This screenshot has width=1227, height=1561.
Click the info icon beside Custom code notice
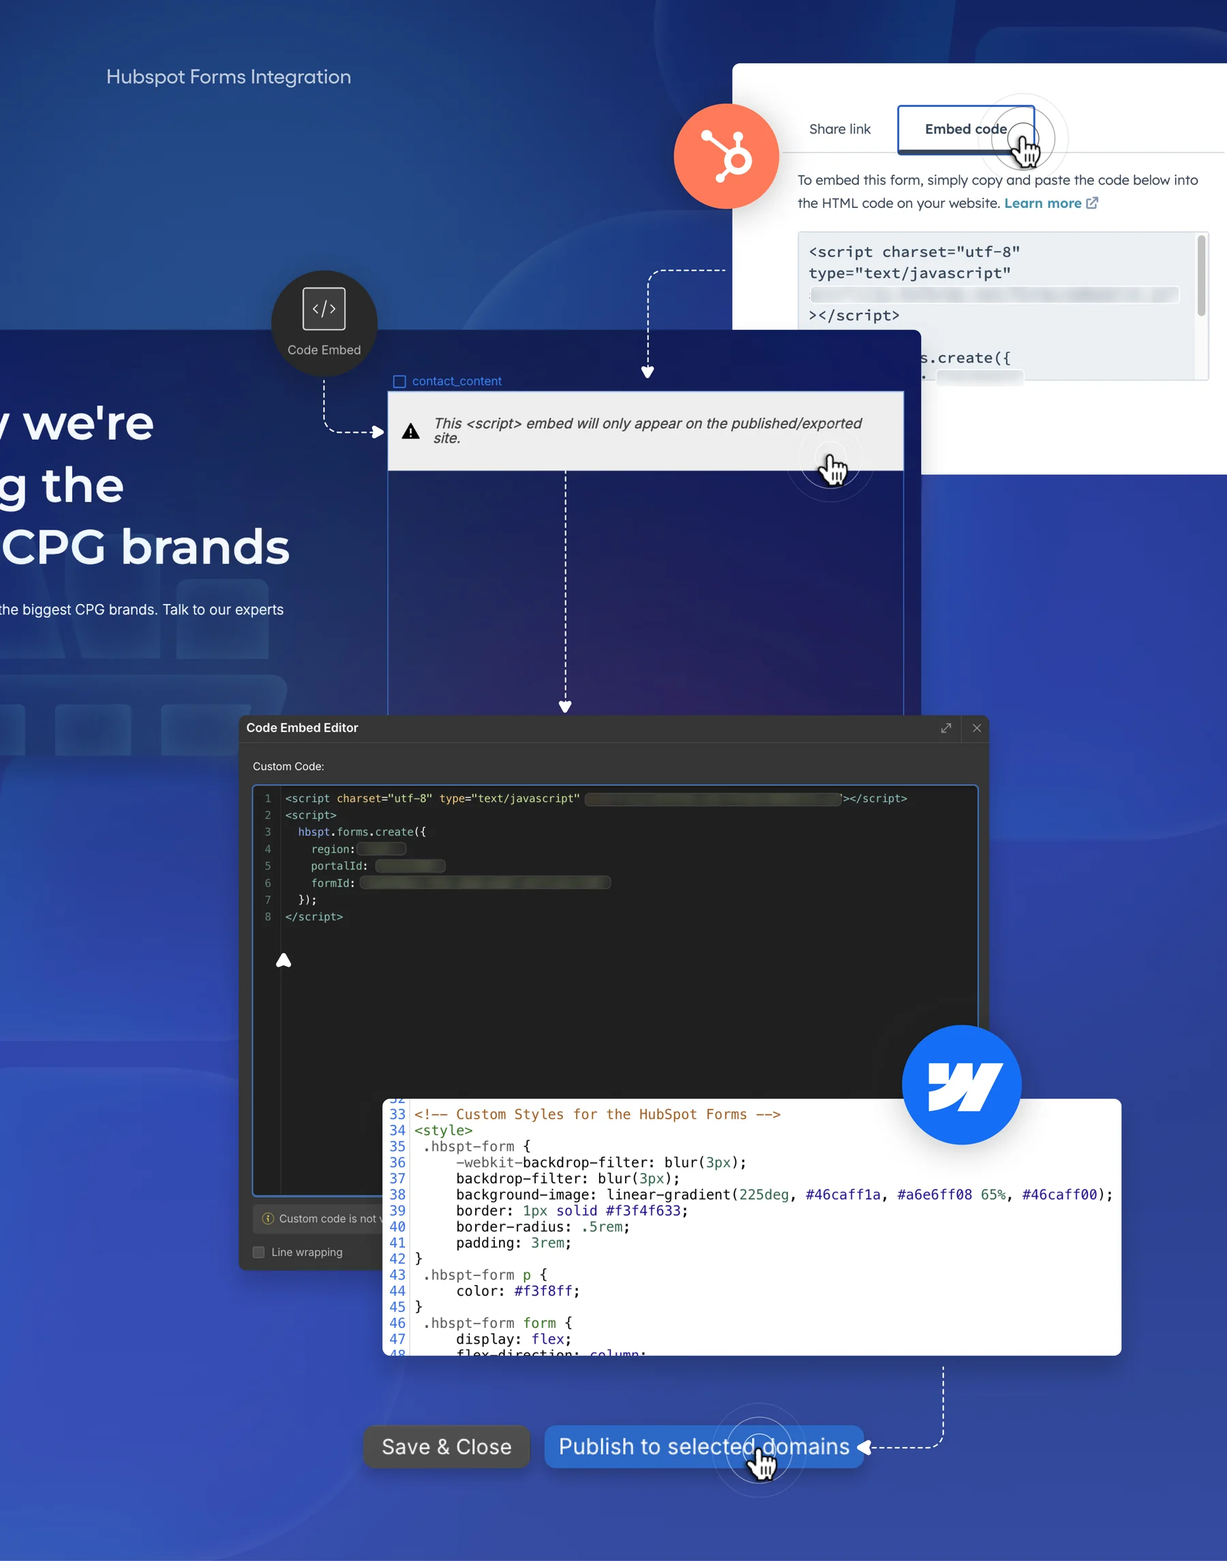coord(268,1218)
